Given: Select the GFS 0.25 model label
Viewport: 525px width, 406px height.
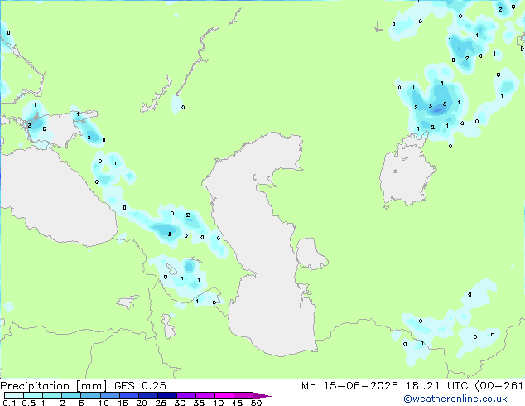Looking at the screenshot, I should [140, 386].
